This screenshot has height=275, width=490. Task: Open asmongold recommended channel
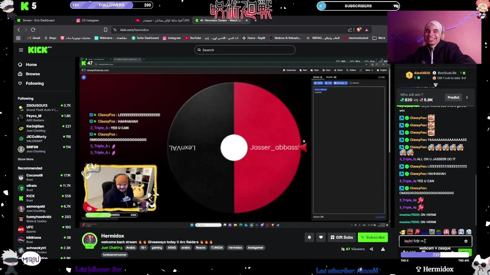click(x=44, y=208)
